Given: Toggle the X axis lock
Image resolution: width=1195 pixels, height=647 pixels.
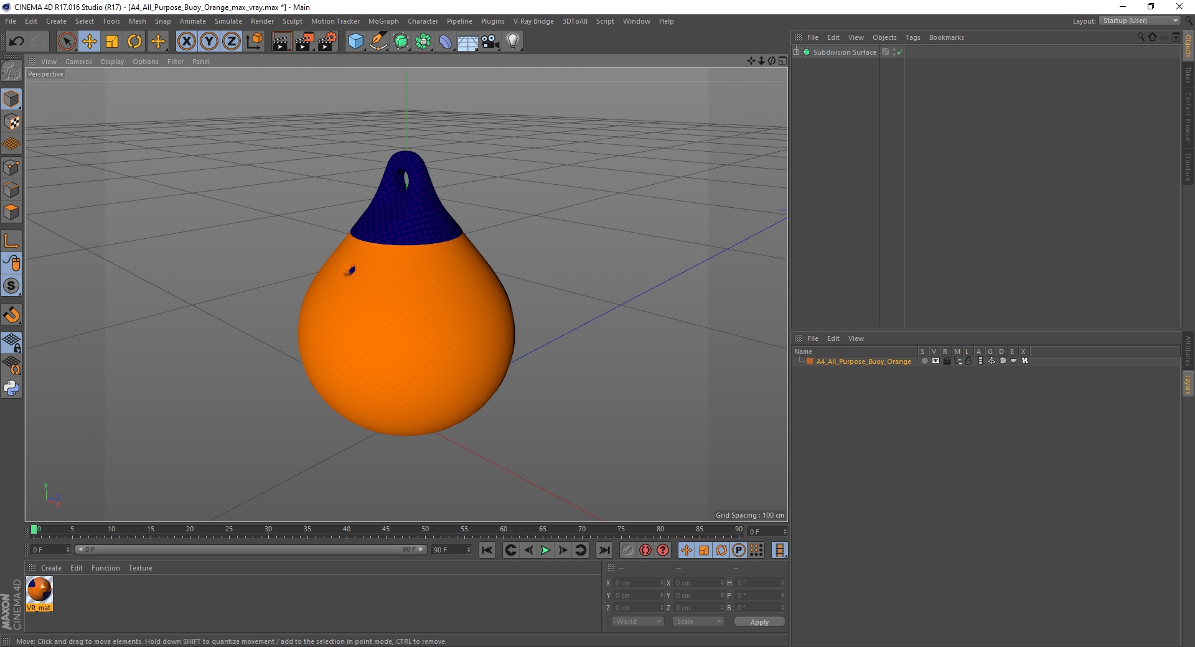Looking at the screenshot, I should tap(186, 42).
